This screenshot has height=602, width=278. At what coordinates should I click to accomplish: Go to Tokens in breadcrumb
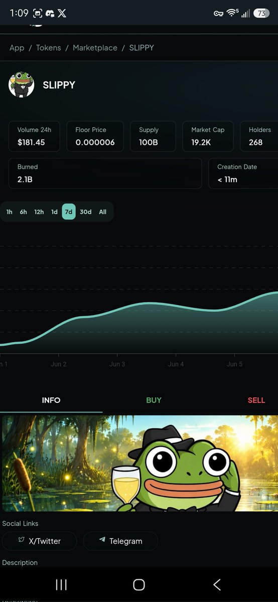coord(48,48)
